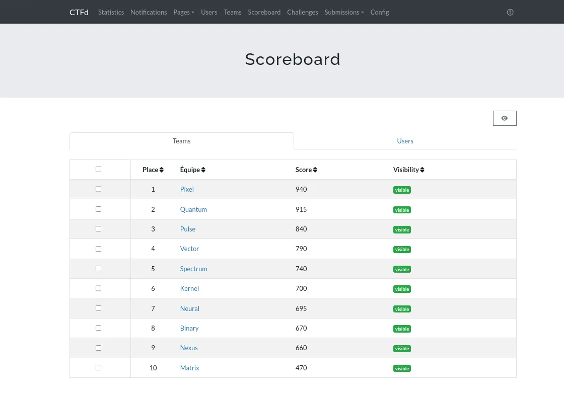Image resolution: width=564 pixels, height=396 pixels.
Task: Toggle the select-all checkbox in the table header
Action: point(98,169)
